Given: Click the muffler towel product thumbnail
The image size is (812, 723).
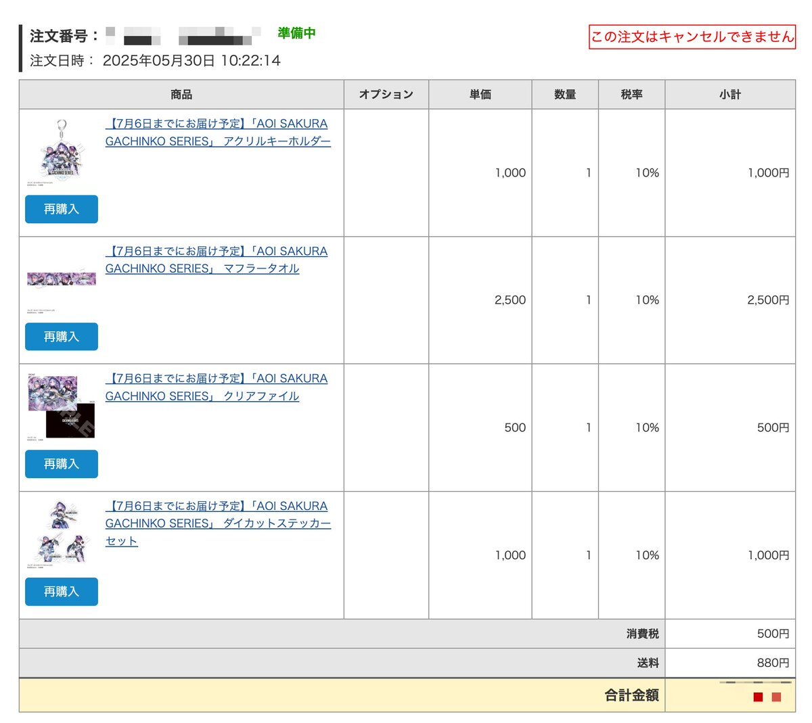Looking at the screenshot, I should click(61, 279).
